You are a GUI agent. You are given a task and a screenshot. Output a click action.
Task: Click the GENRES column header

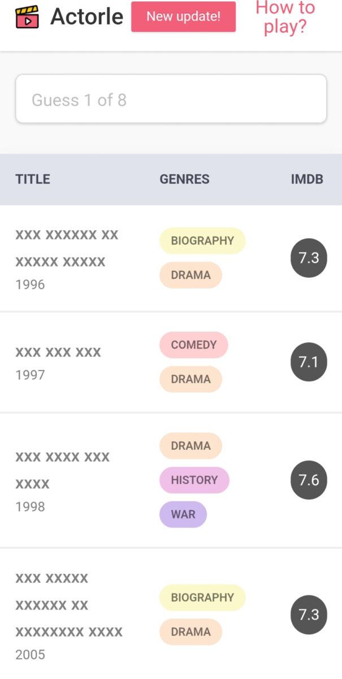click(184, 179)
